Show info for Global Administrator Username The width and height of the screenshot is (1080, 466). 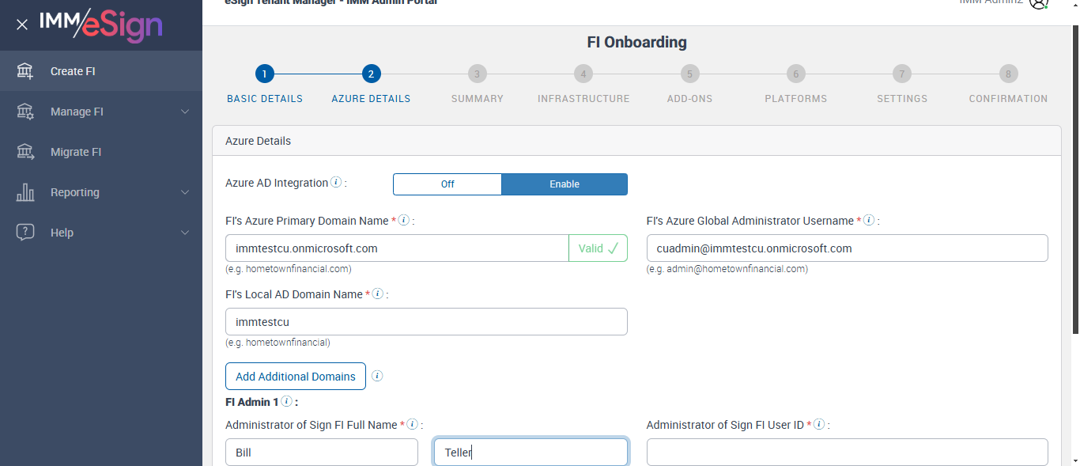pyautogui.click(x=869, y=221)
